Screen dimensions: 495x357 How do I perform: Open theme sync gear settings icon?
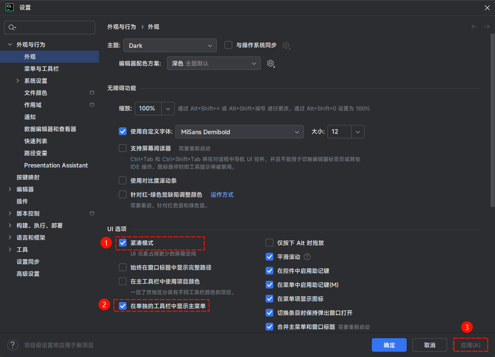point(286,45)
